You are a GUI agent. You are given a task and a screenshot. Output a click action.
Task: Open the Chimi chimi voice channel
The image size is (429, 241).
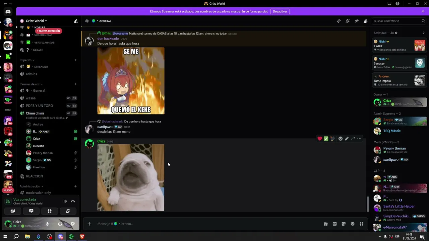pyautogui.click(x=49, y=113)
